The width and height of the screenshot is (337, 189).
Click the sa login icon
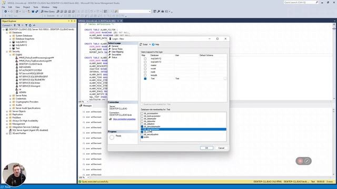(x=17, y=89)
